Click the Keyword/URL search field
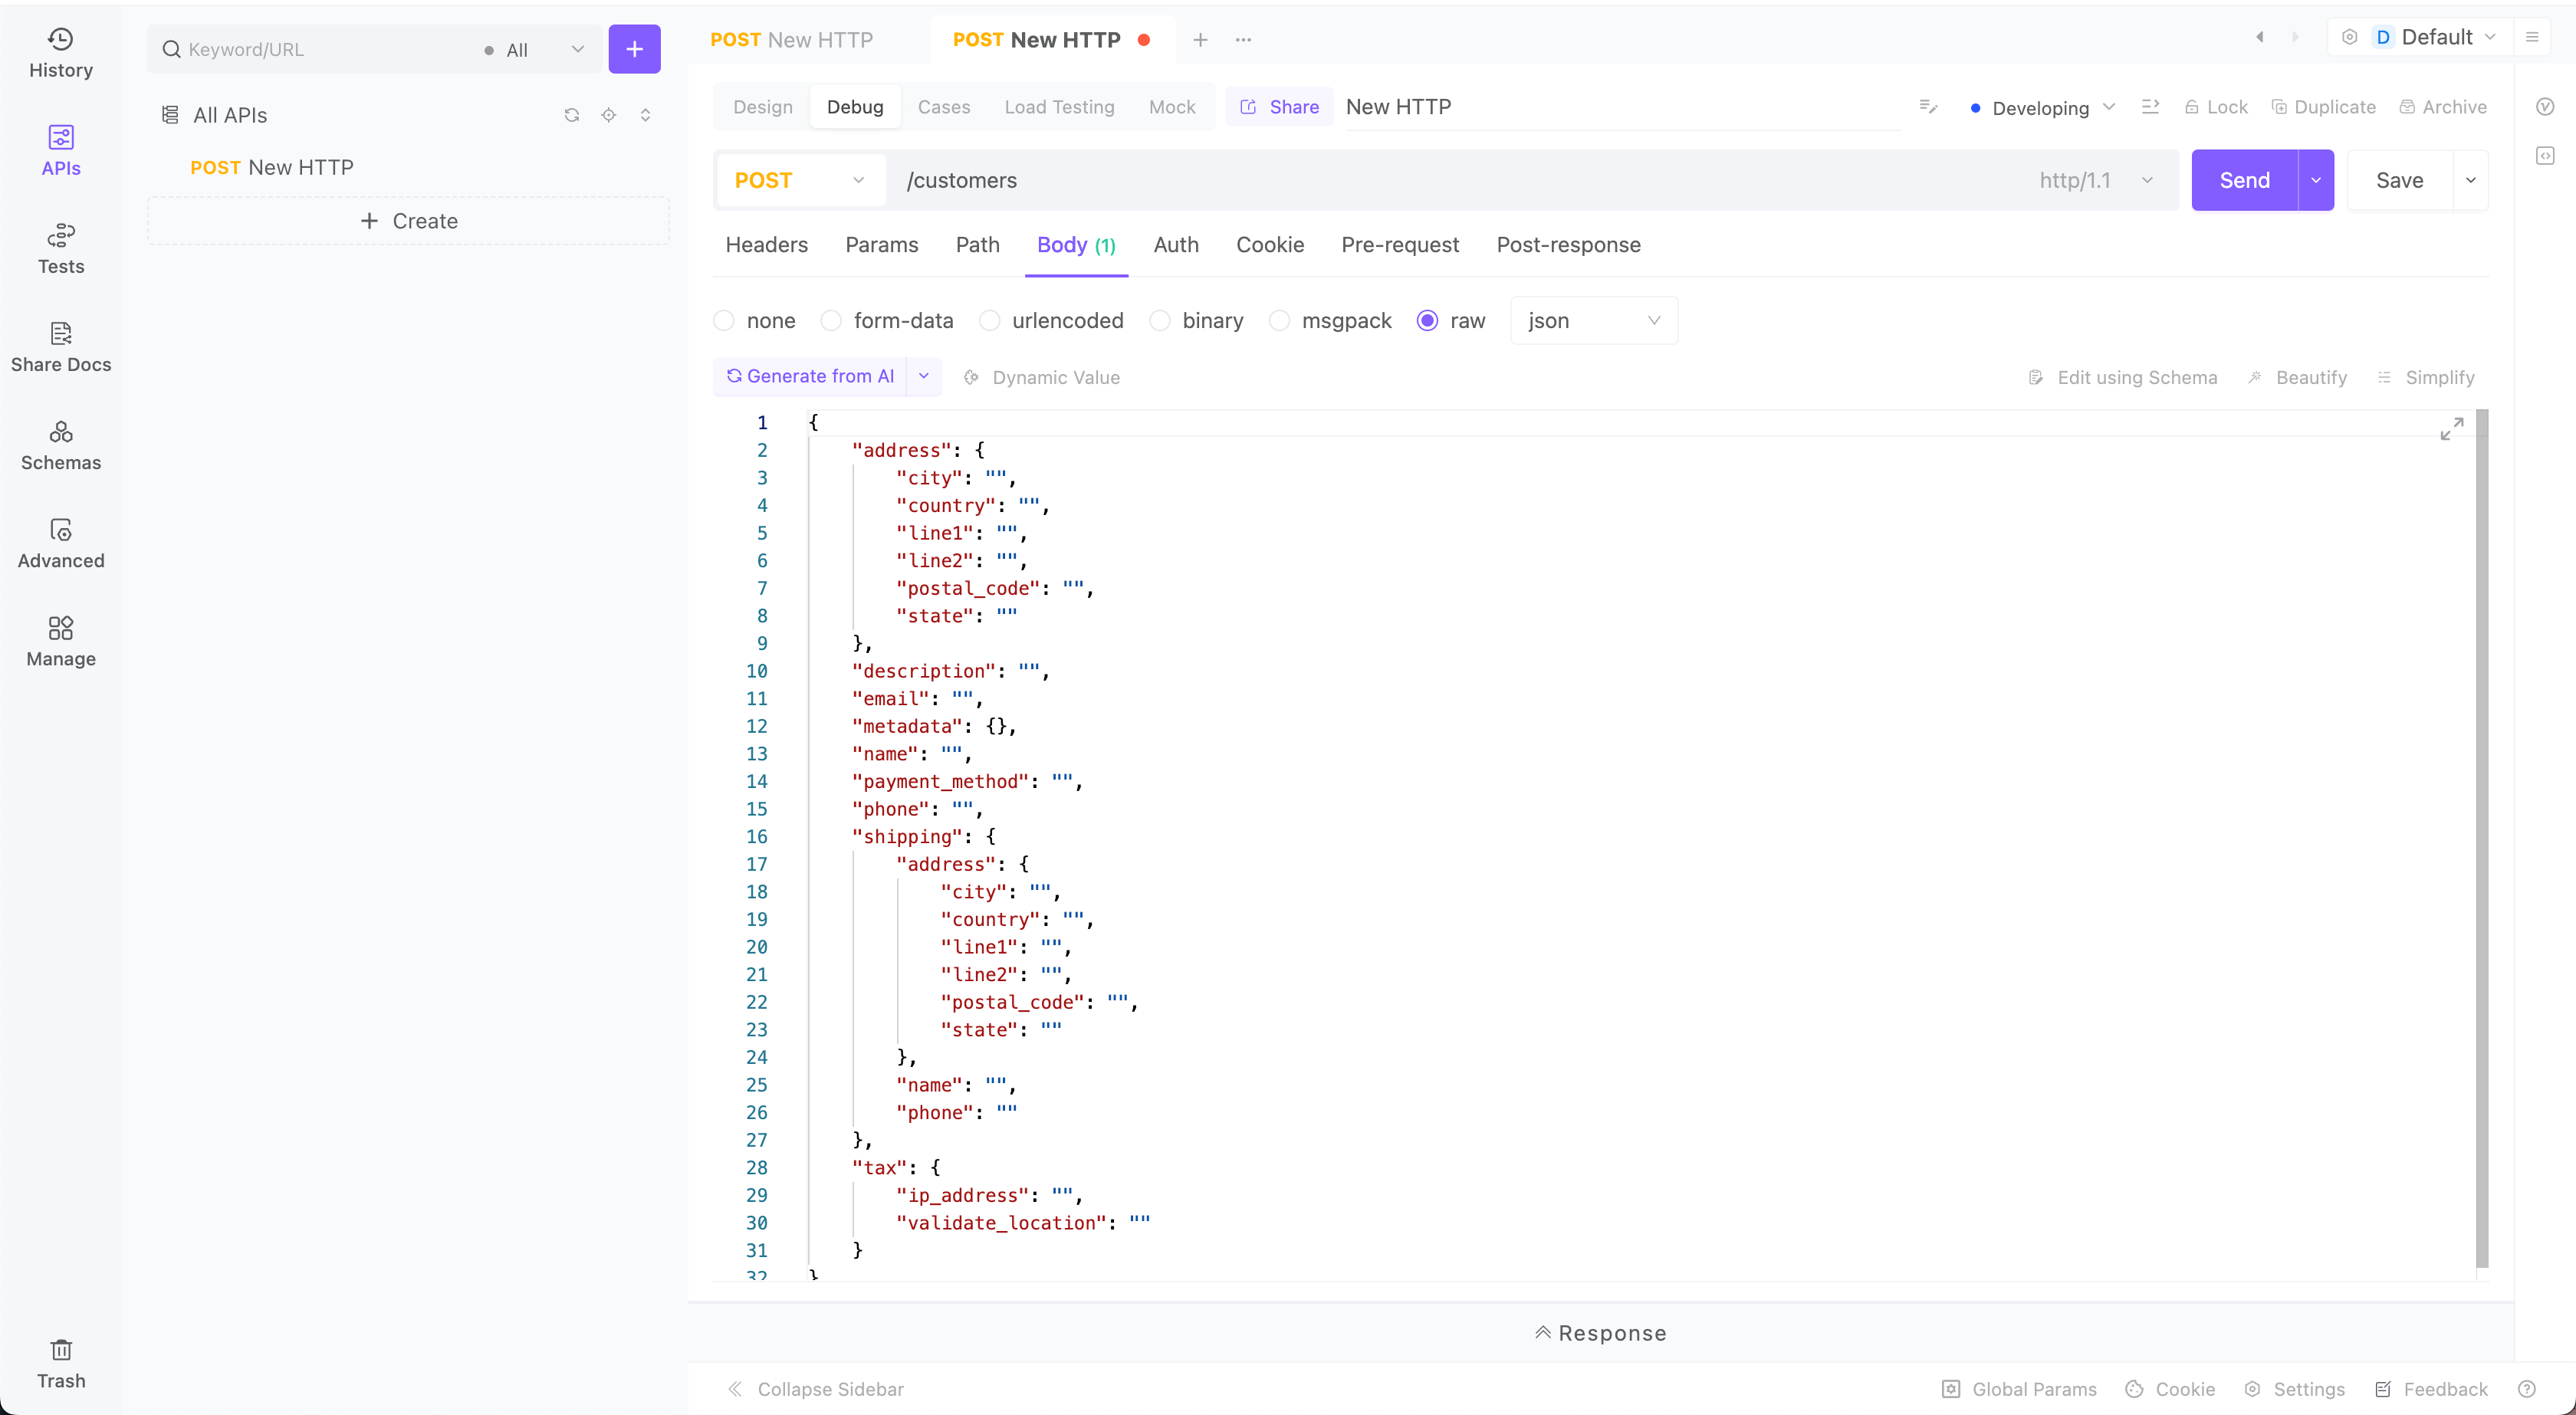 point(320,49)
